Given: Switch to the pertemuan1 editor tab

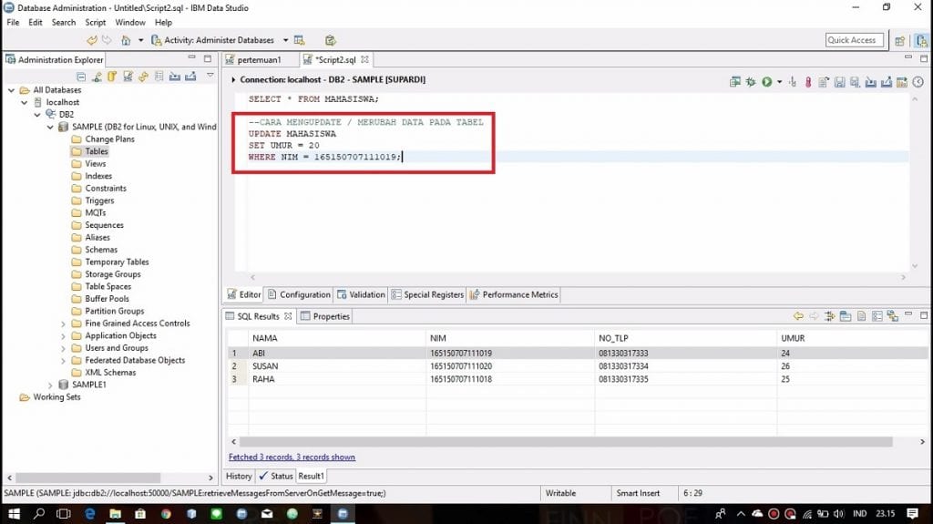Looking at the screenshot, I should [259, 59].
